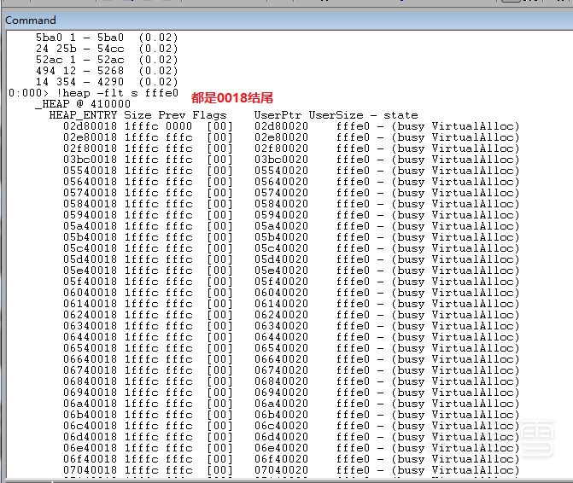Click the '24 25b - 54cc' output line
The height and width of the screenshot is (483, 573).
[x=107, y=49]
